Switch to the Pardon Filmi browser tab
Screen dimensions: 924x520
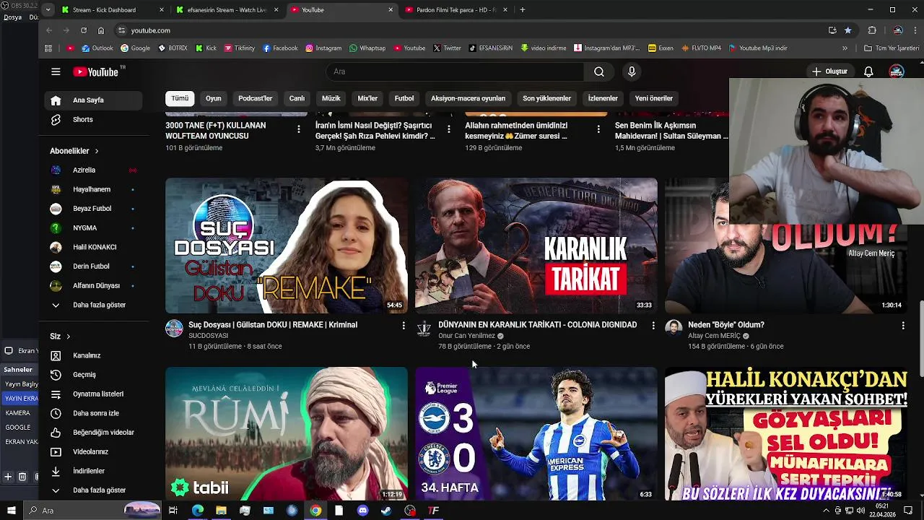pos(456,10)
